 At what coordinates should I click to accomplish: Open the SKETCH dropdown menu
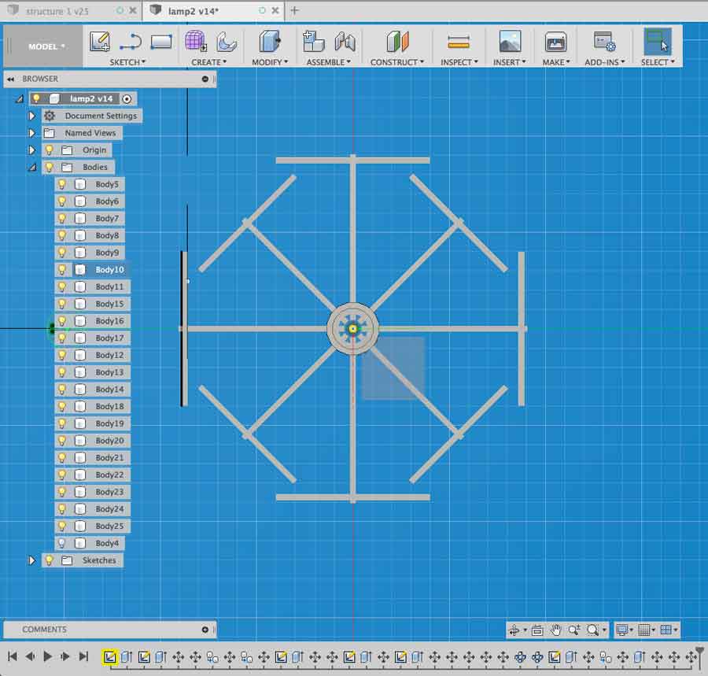[x=127, y=62]
